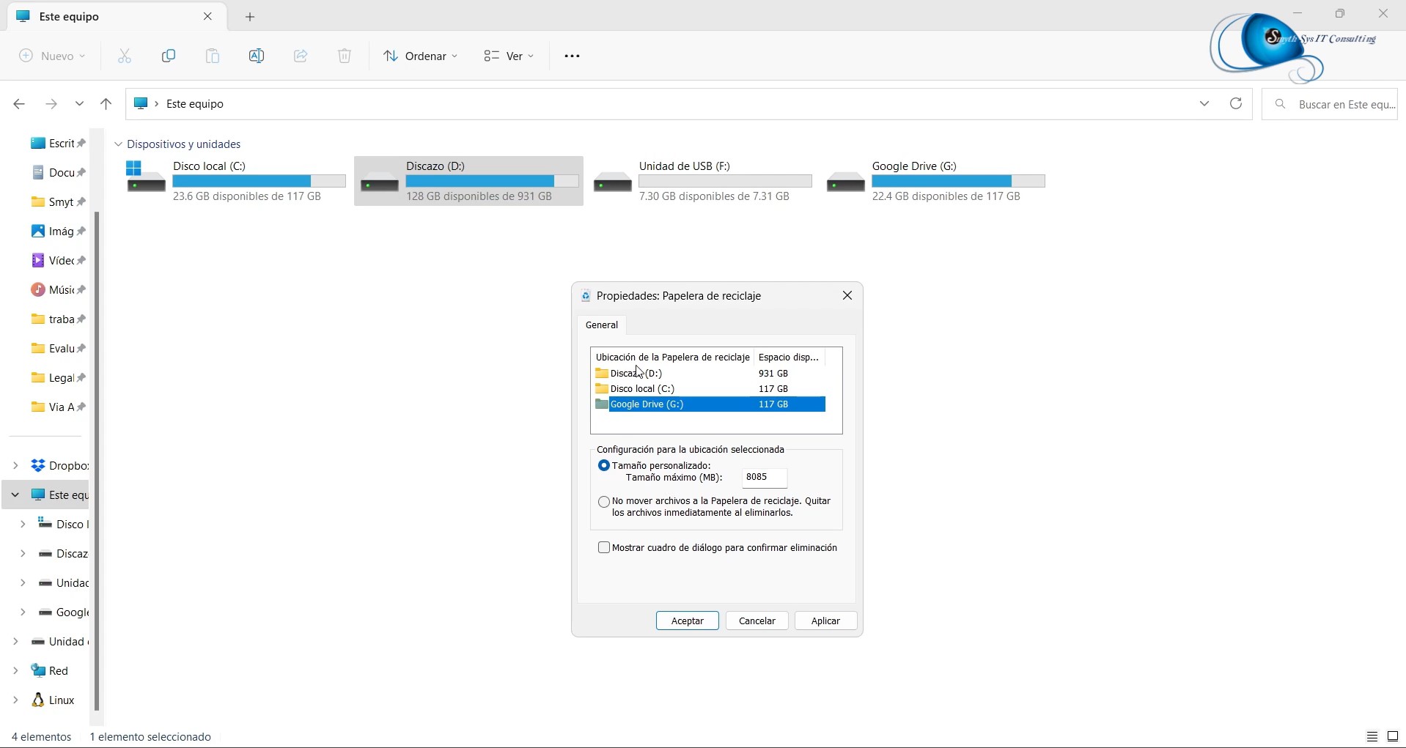Click the Cut scissors icon in toolbar
This screenshot has width=1406, height=748.
click(x=125, y=56)
